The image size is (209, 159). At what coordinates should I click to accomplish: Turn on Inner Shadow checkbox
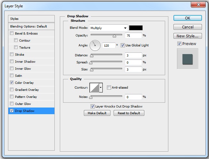click(12, 61)
